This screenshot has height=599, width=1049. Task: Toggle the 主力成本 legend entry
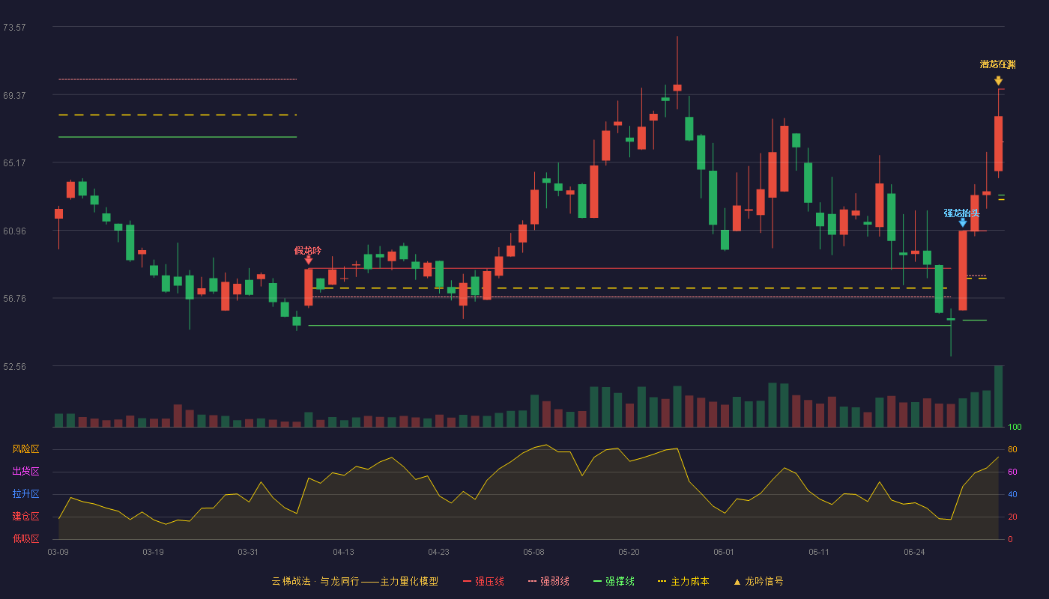(683, 581)
